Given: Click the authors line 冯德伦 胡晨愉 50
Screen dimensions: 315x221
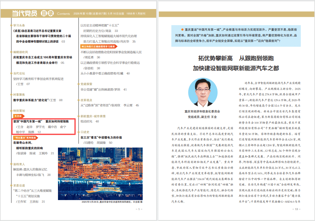Looking at the screenshot, I should point(98,143).
